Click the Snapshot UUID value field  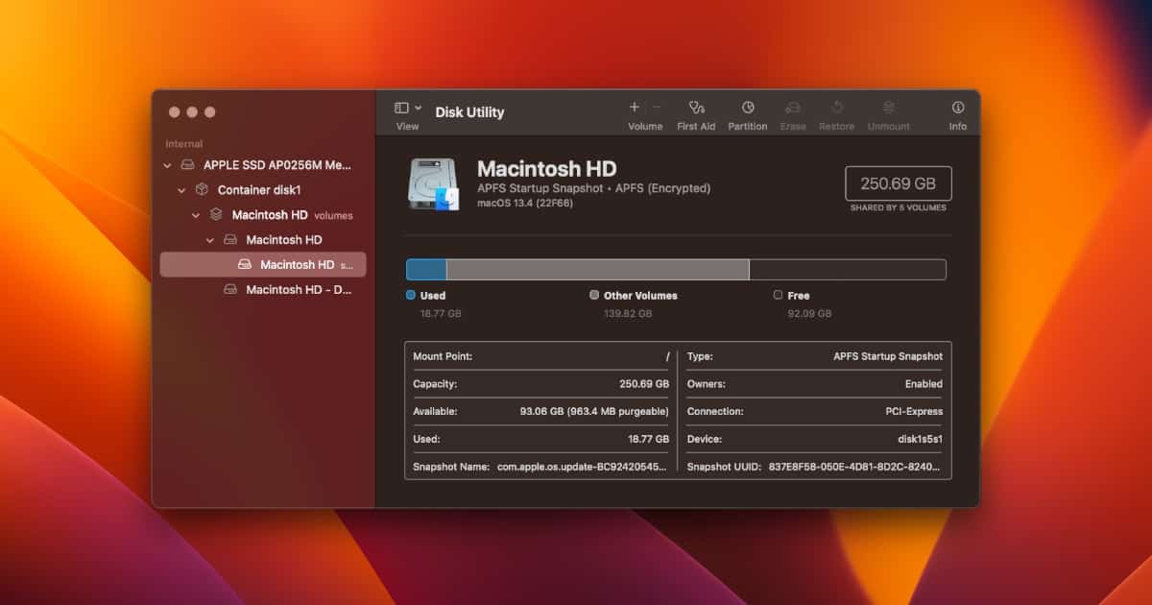(854, 467)
